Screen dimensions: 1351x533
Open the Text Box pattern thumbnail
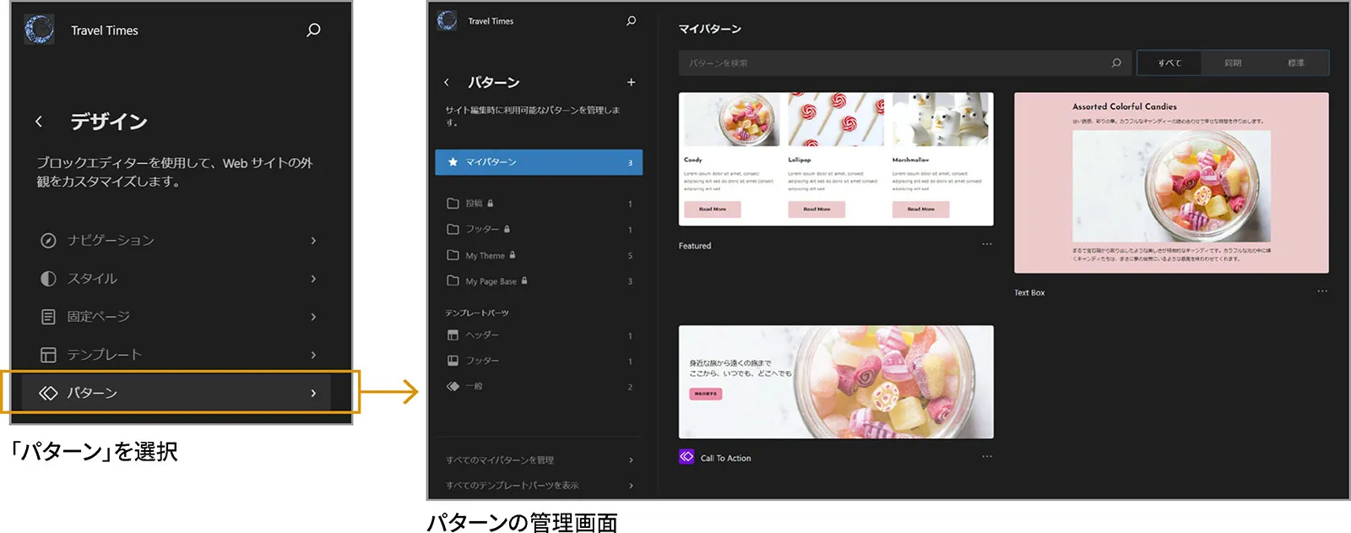tap(1171, 182)
